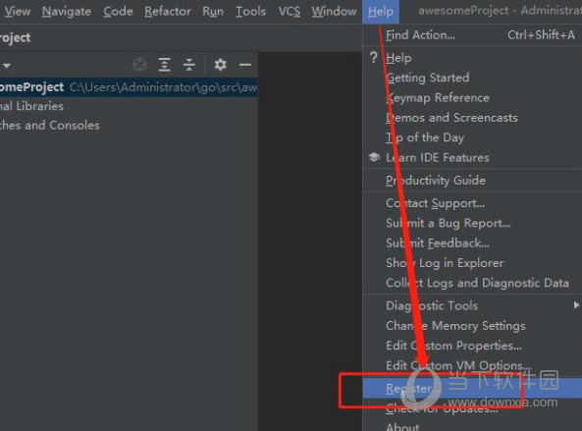Viewport: 582px width, 431px height.
Task: Choose the highlighted Register entry
Action: [472, 389]
